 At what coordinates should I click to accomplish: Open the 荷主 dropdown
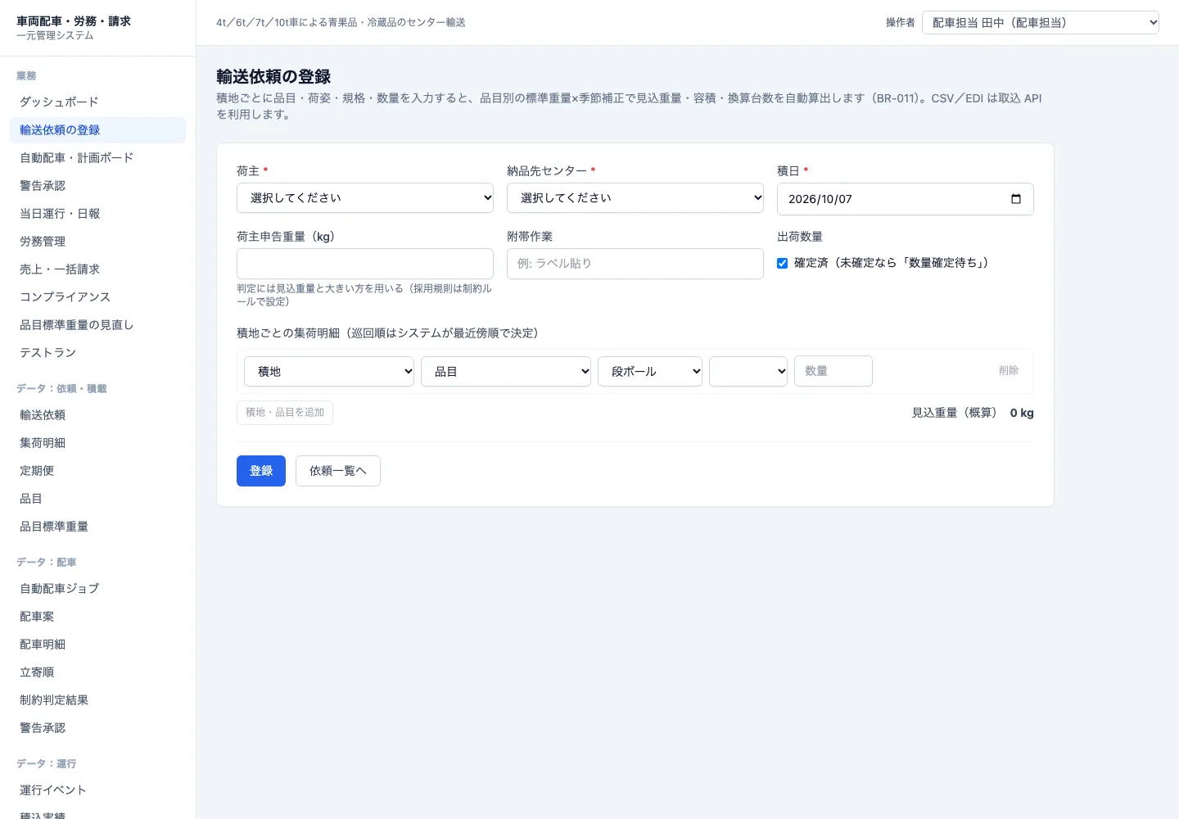pos(365,198)
